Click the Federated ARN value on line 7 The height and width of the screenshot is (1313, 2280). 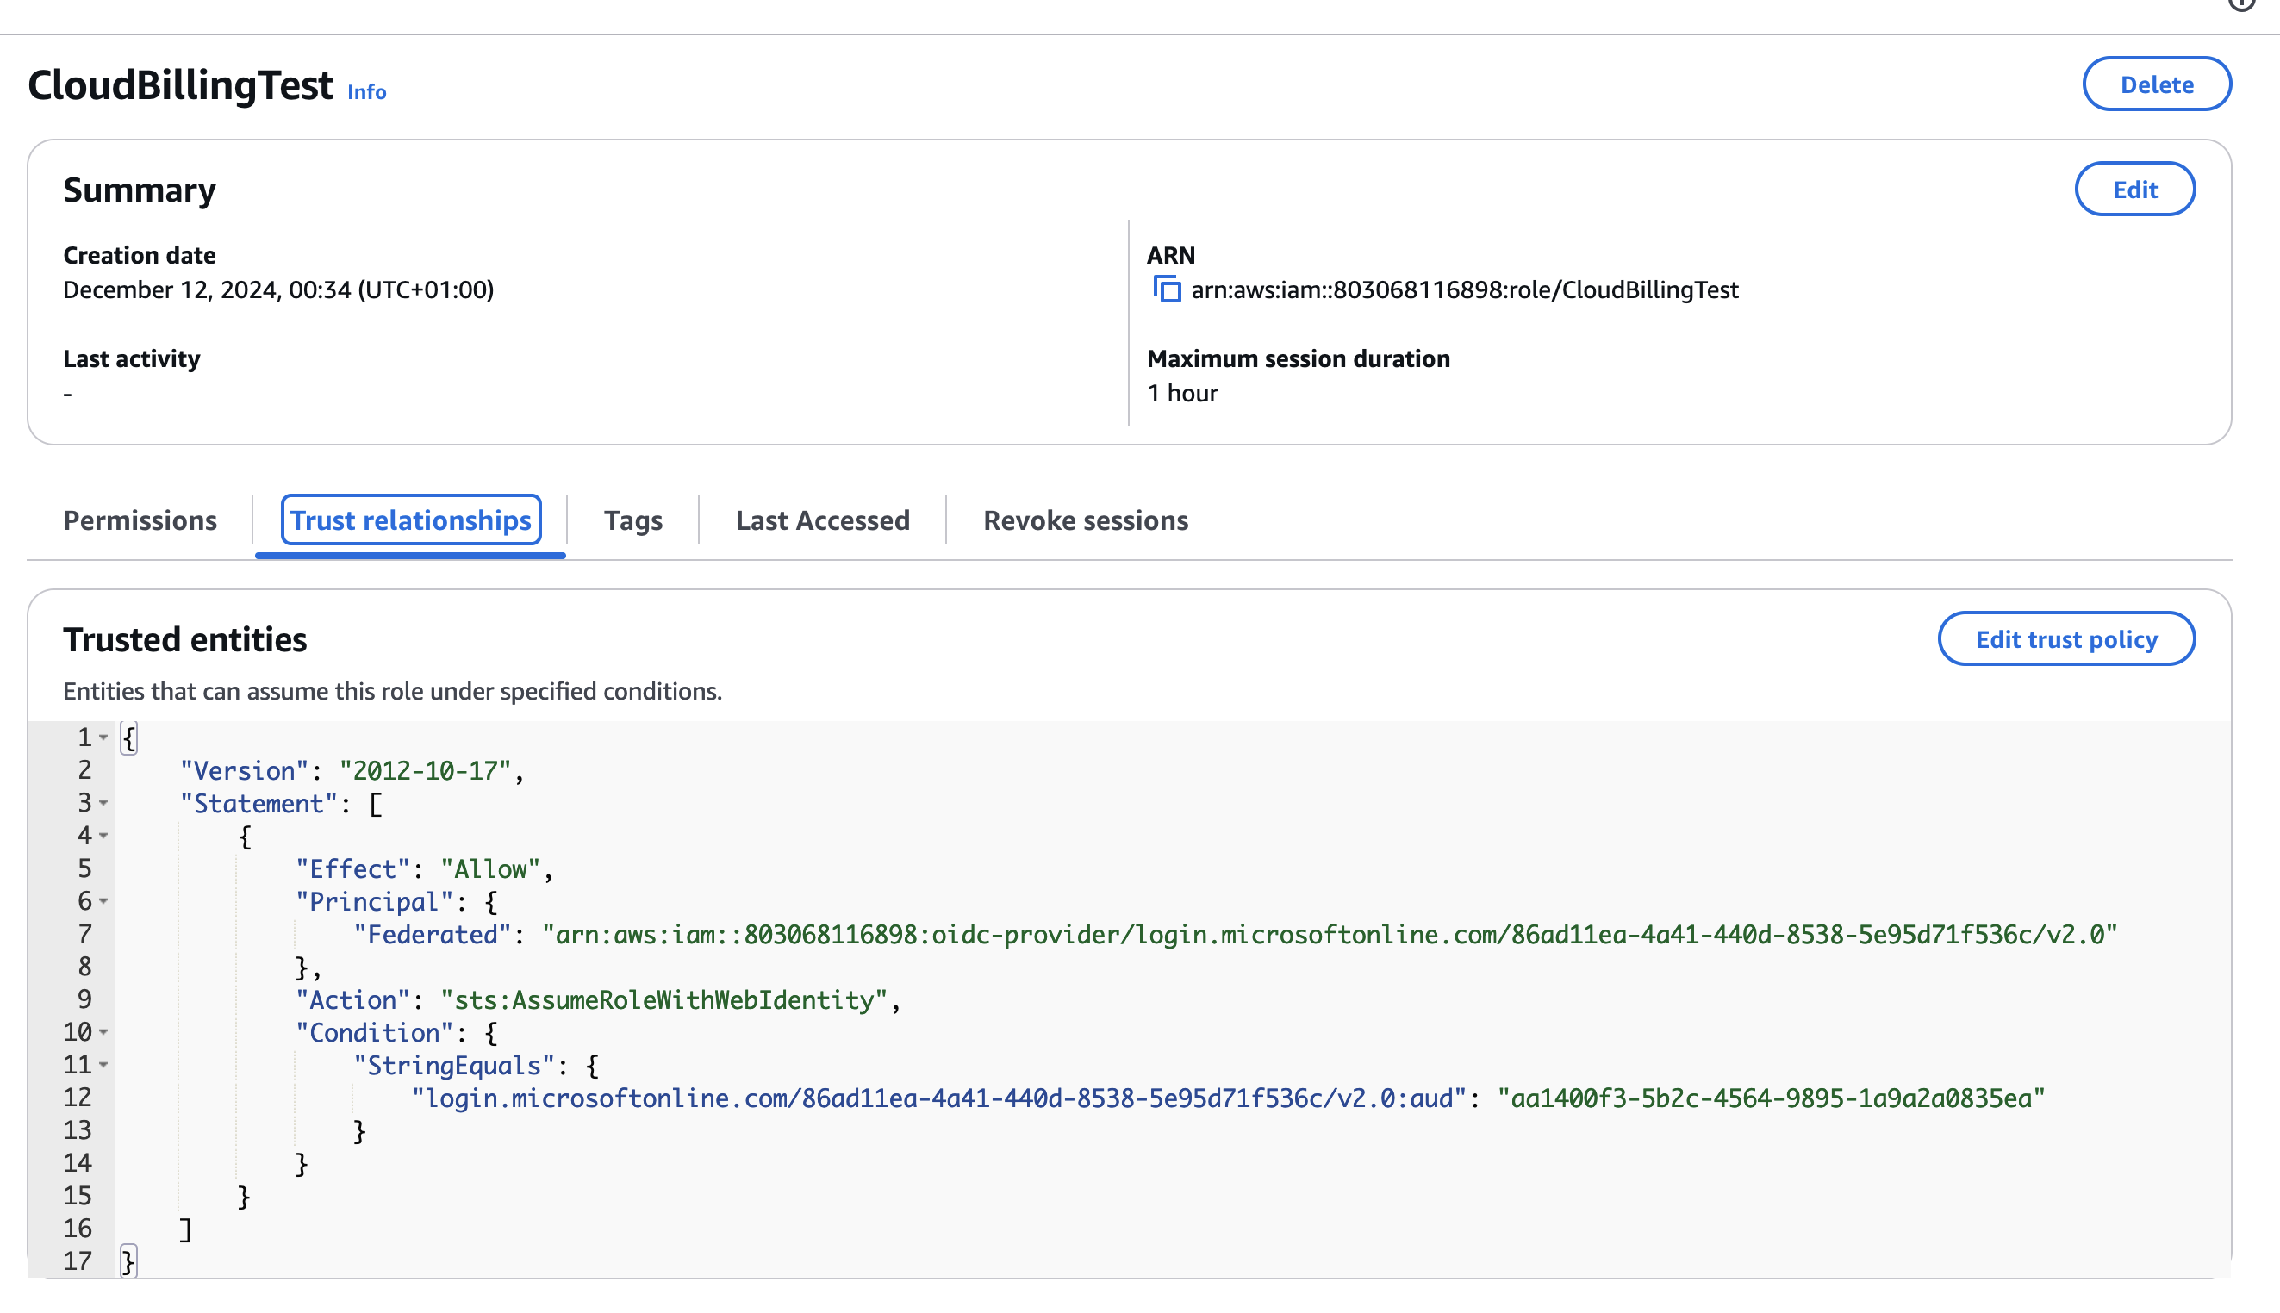[1326, 935]
